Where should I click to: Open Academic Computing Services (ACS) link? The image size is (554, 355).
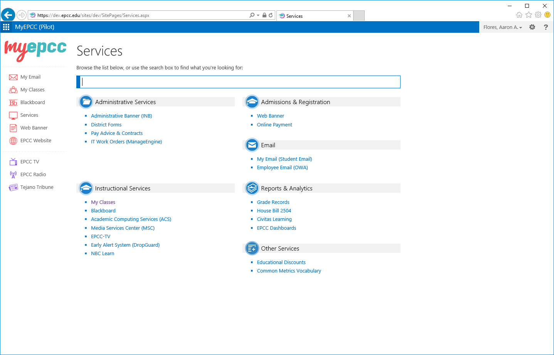131,219
